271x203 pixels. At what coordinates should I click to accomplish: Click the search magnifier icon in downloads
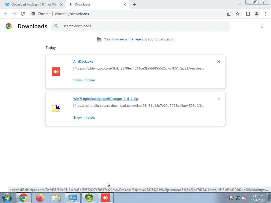(56, 26)
